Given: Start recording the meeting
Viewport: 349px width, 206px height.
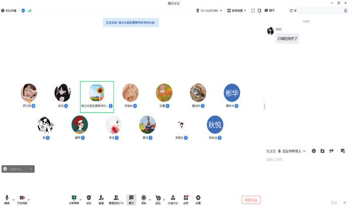Looking at the screenshot, I should click(x=144, y=199).
